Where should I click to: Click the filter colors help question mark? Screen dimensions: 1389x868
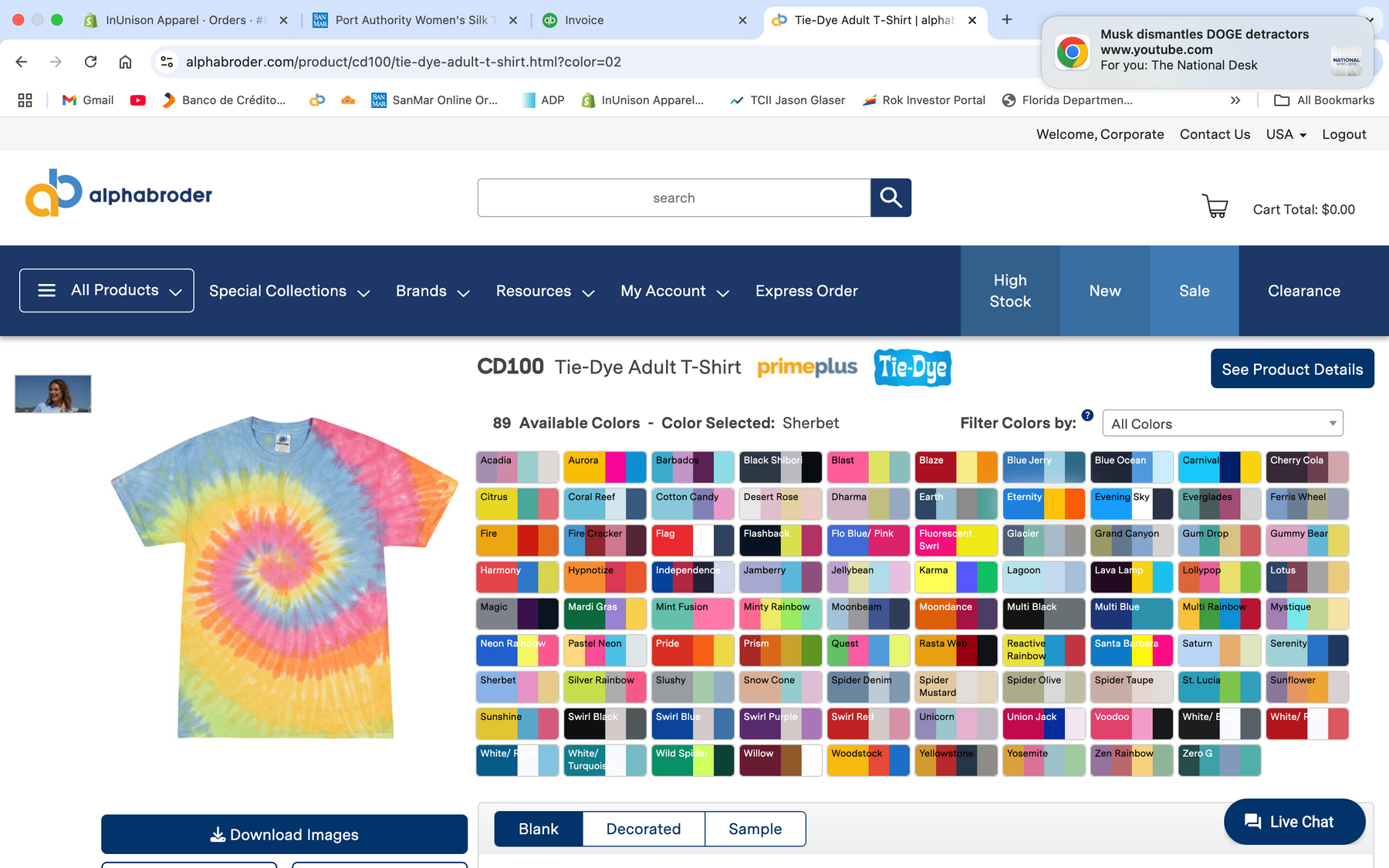pyautogui.click(x=1087, y=415)
